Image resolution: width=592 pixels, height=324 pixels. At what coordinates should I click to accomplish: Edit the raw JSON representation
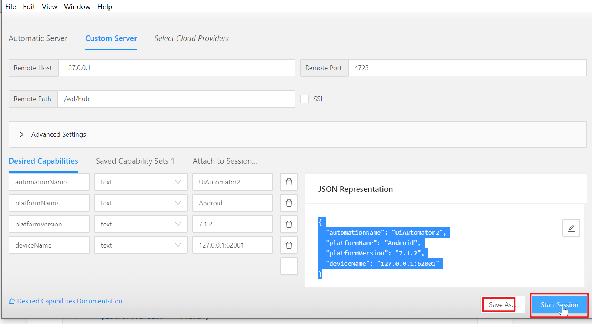click(x=571, y=228)
